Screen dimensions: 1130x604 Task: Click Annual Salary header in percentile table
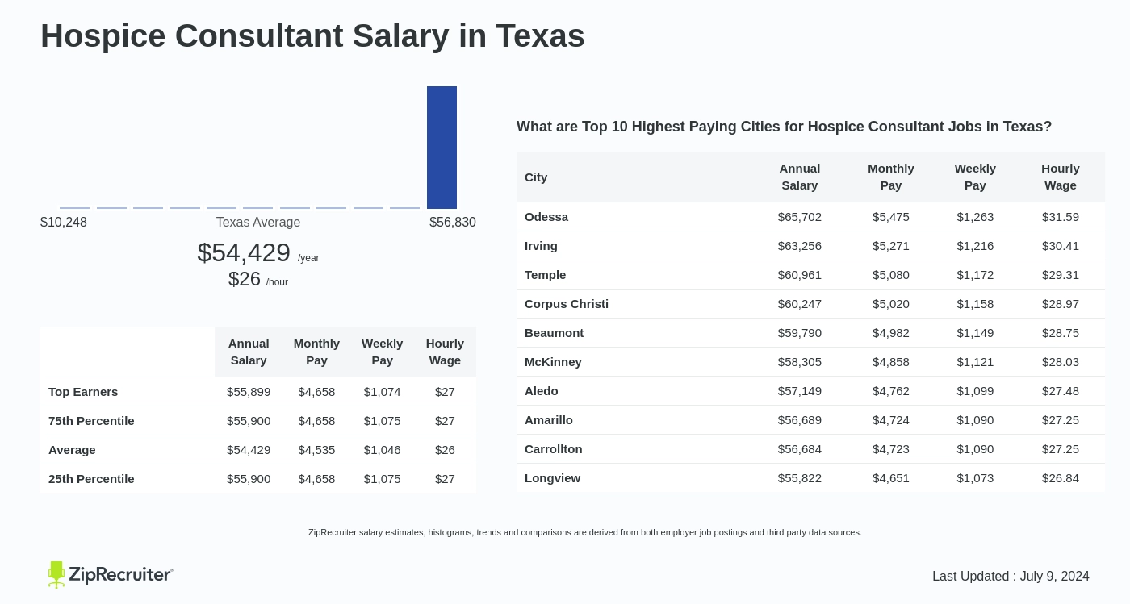tap(249, 352)
